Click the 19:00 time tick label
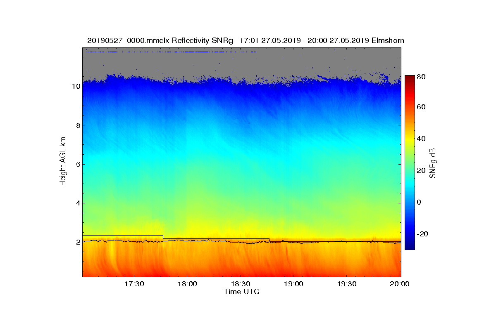496x330 pixels. click(293, 284)
